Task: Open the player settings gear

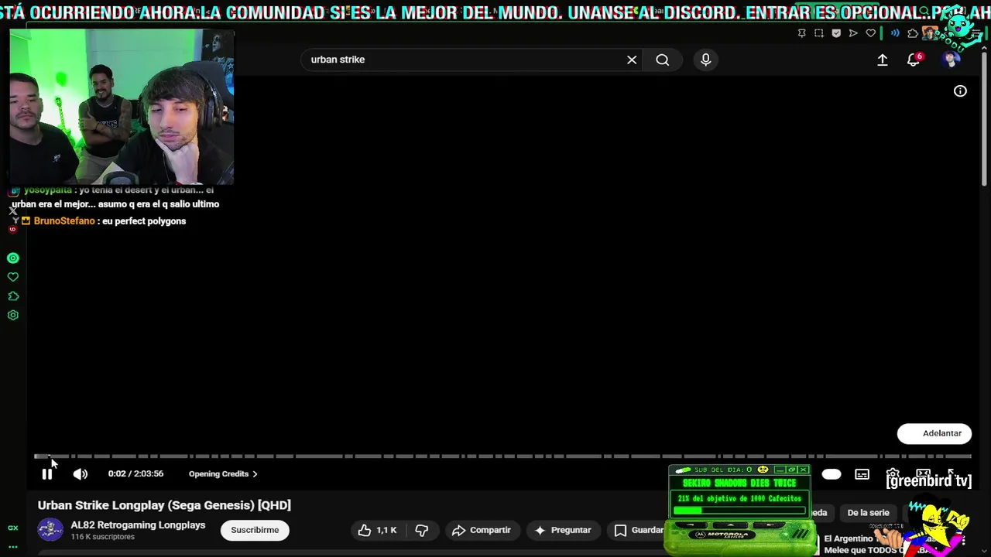Action: tap(893, 474)
